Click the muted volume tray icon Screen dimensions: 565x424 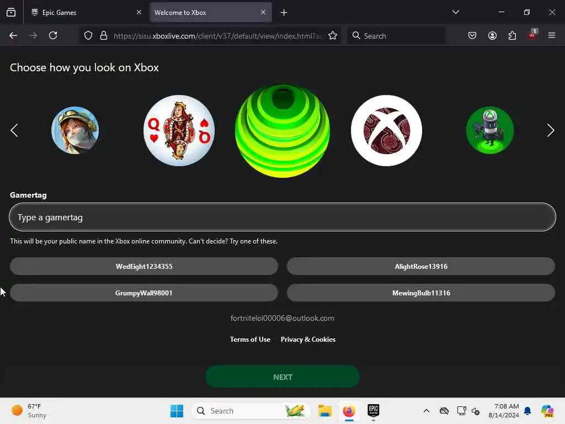[476, 411]
